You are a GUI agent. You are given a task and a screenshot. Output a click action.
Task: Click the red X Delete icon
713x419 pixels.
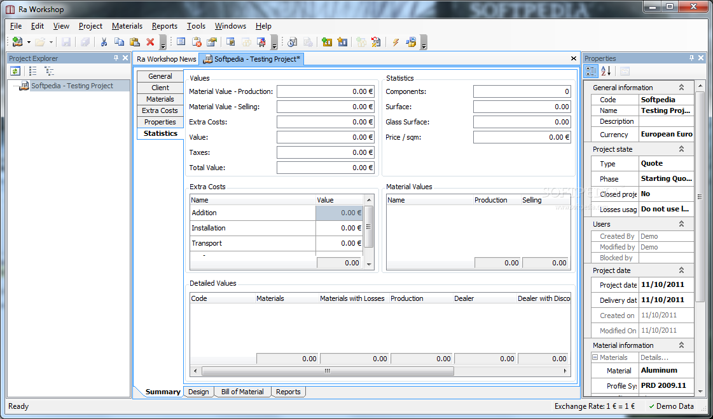pos(150,43)
